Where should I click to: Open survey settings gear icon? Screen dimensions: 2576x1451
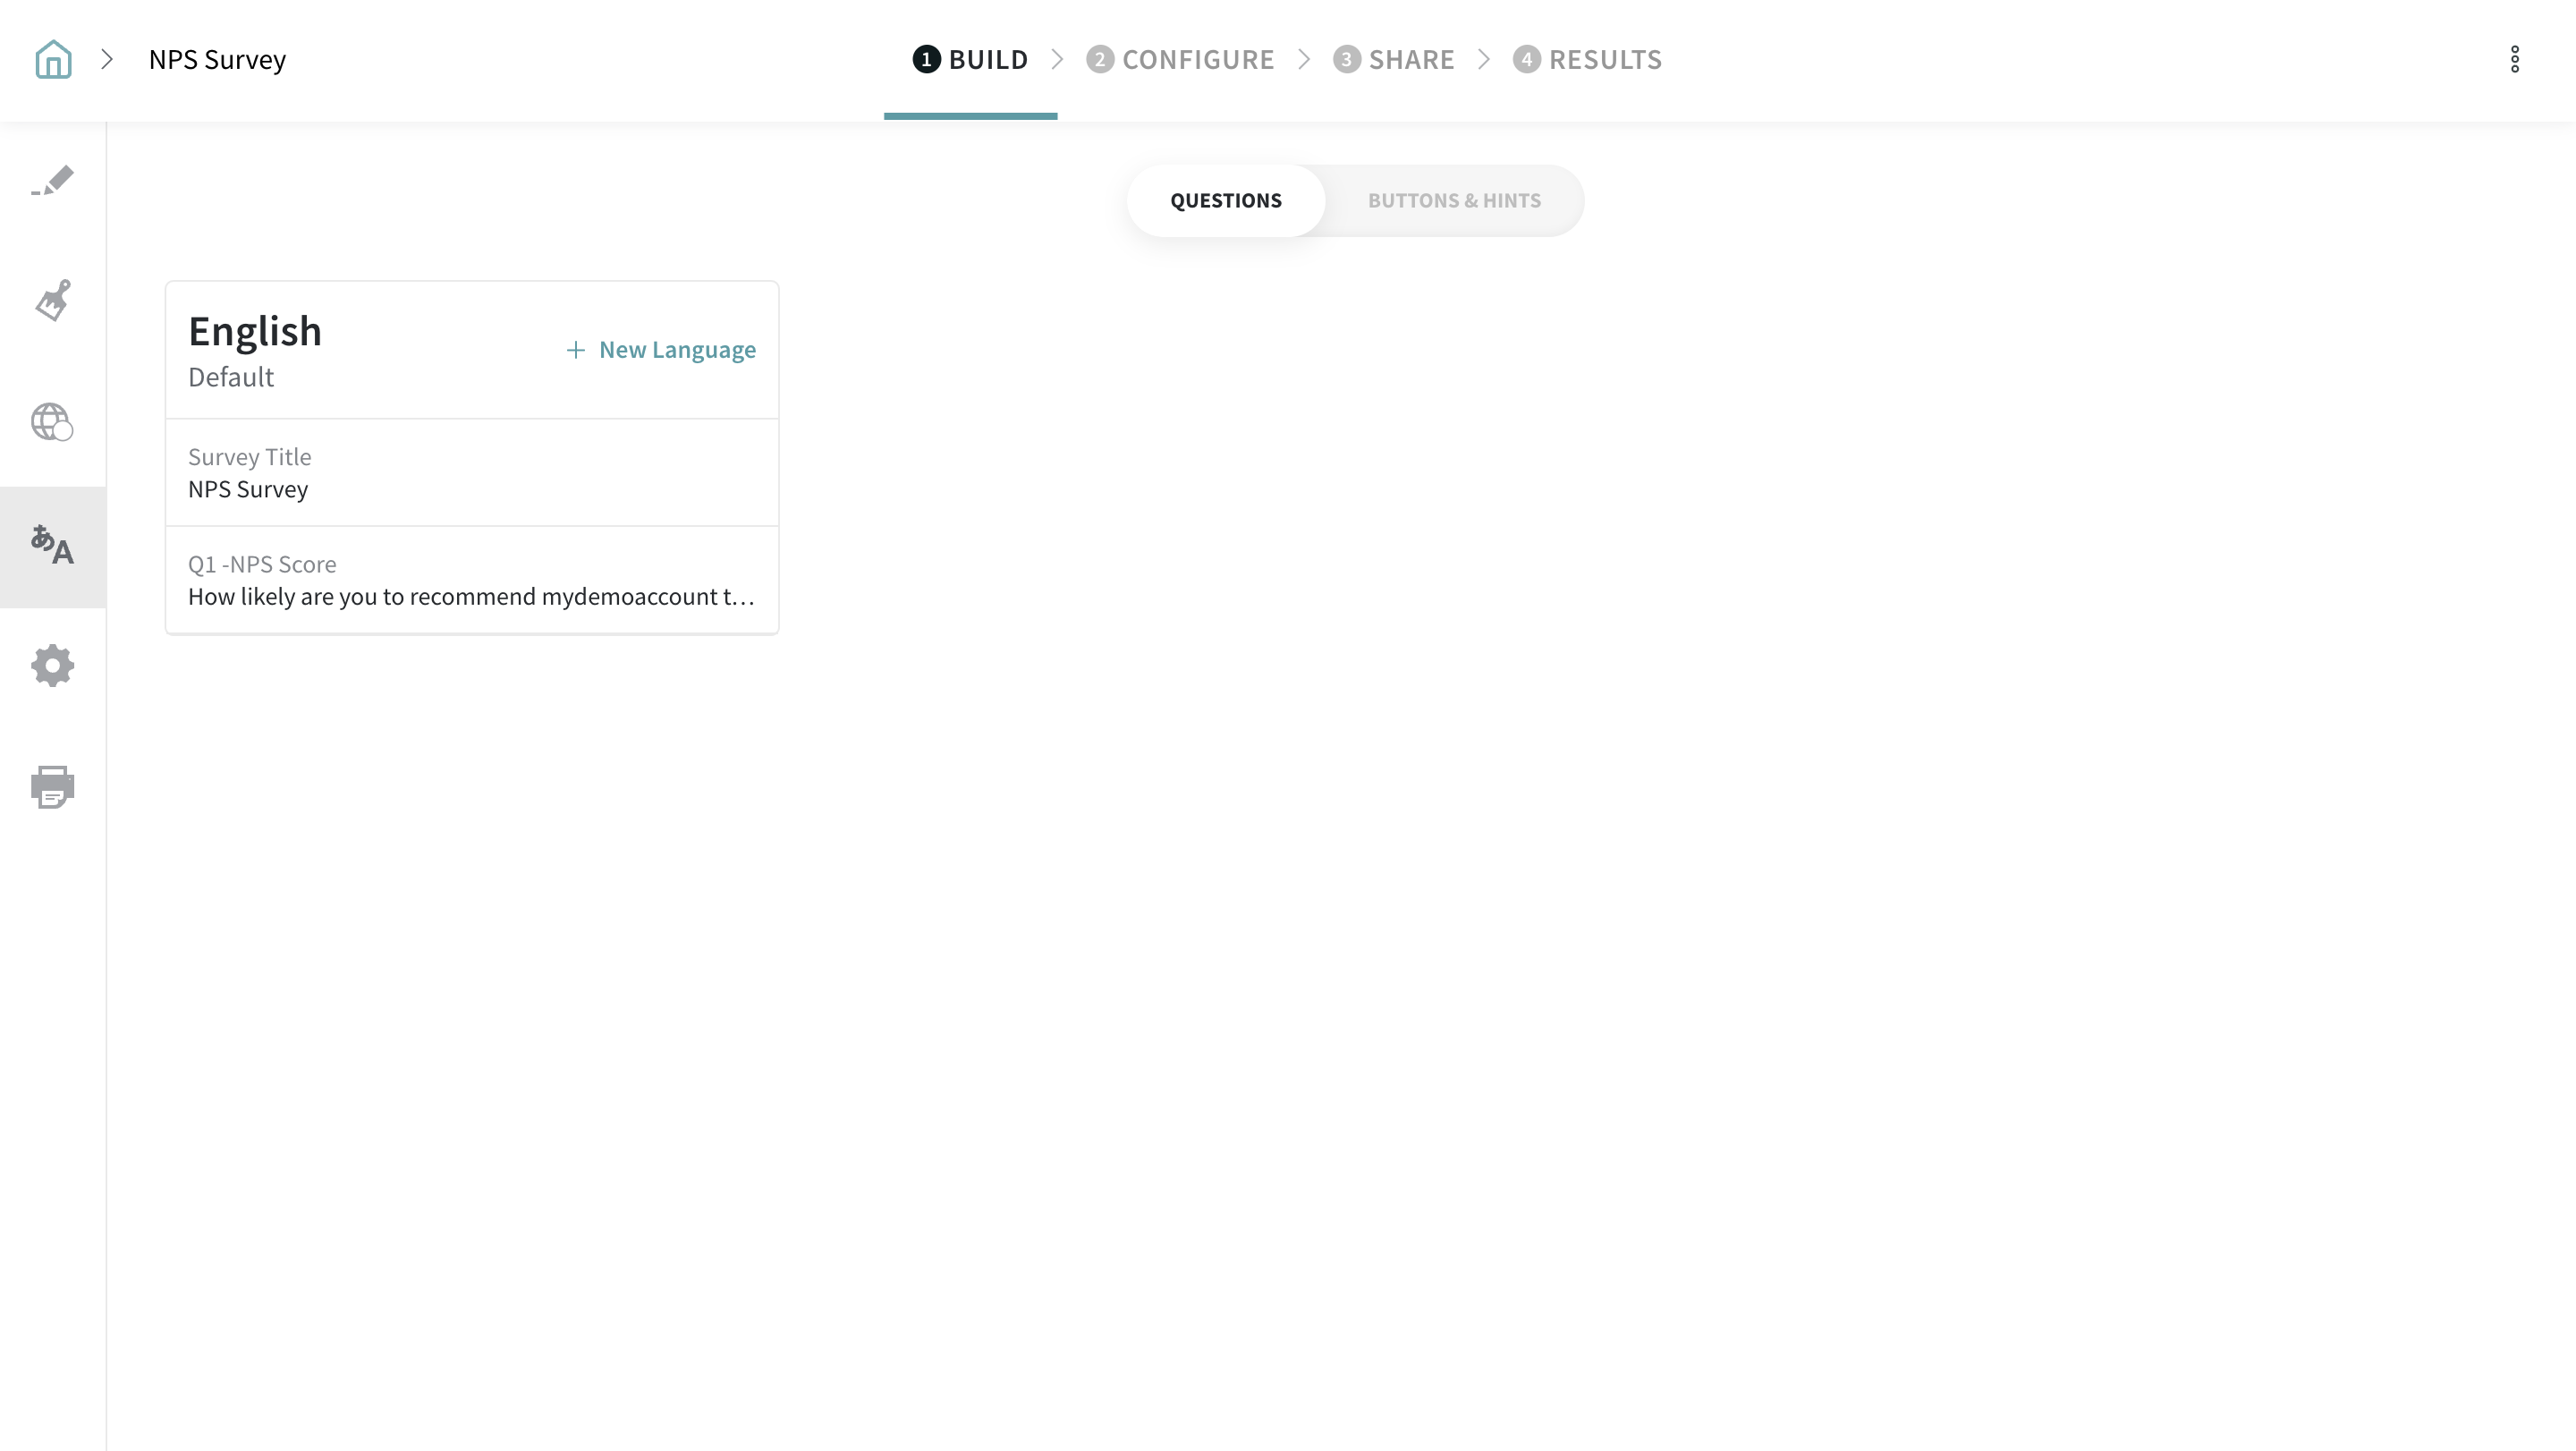point(53,666)
